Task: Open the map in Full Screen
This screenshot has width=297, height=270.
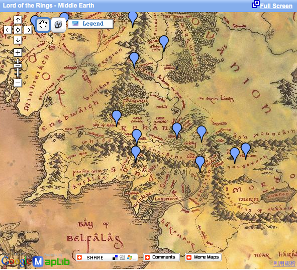Action: click(x=276, y=6)
